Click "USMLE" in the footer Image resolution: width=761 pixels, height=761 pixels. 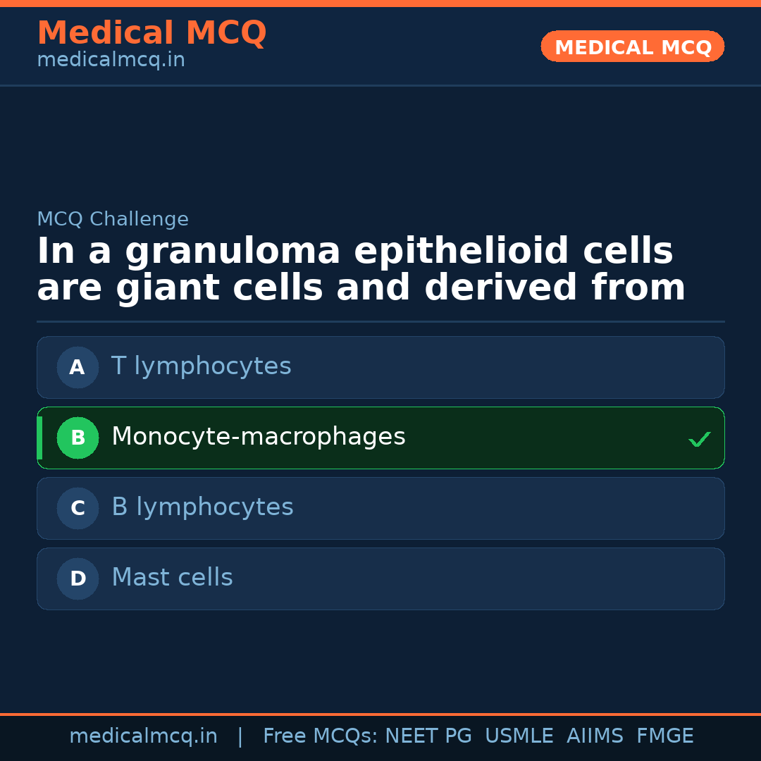[x=519, y=736]
